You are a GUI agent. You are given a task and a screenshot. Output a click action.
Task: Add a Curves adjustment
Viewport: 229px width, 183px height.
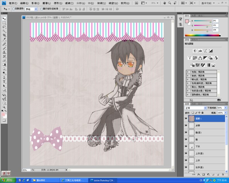(x=205, y=51)
